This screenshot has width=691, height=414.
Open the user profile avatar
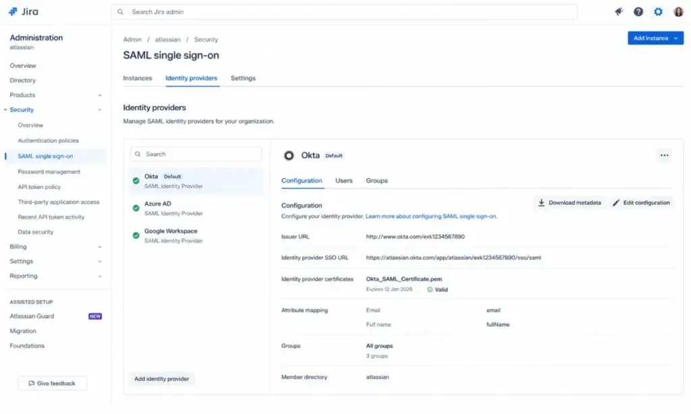click(678, 12)
